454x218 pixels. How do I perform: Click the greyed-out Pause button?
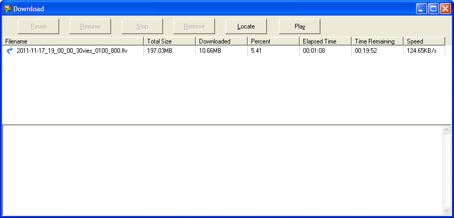pos(38,26)
